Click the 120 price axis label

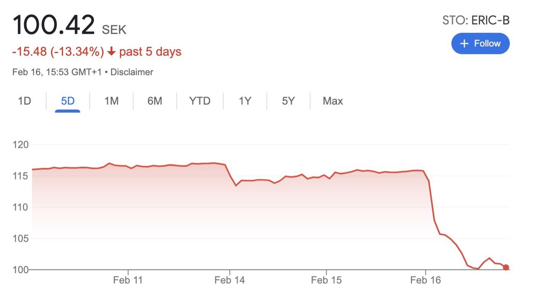pyautogui.click(x=20, y=145)
